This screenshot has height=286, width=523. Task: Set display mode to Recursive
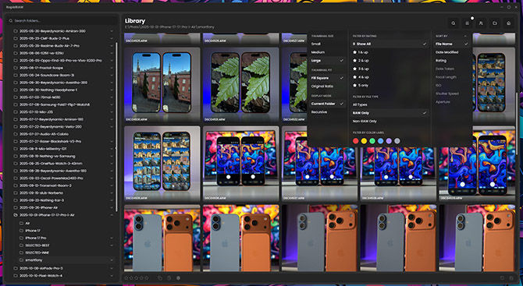pyautogui.click(x=328, y=112)
